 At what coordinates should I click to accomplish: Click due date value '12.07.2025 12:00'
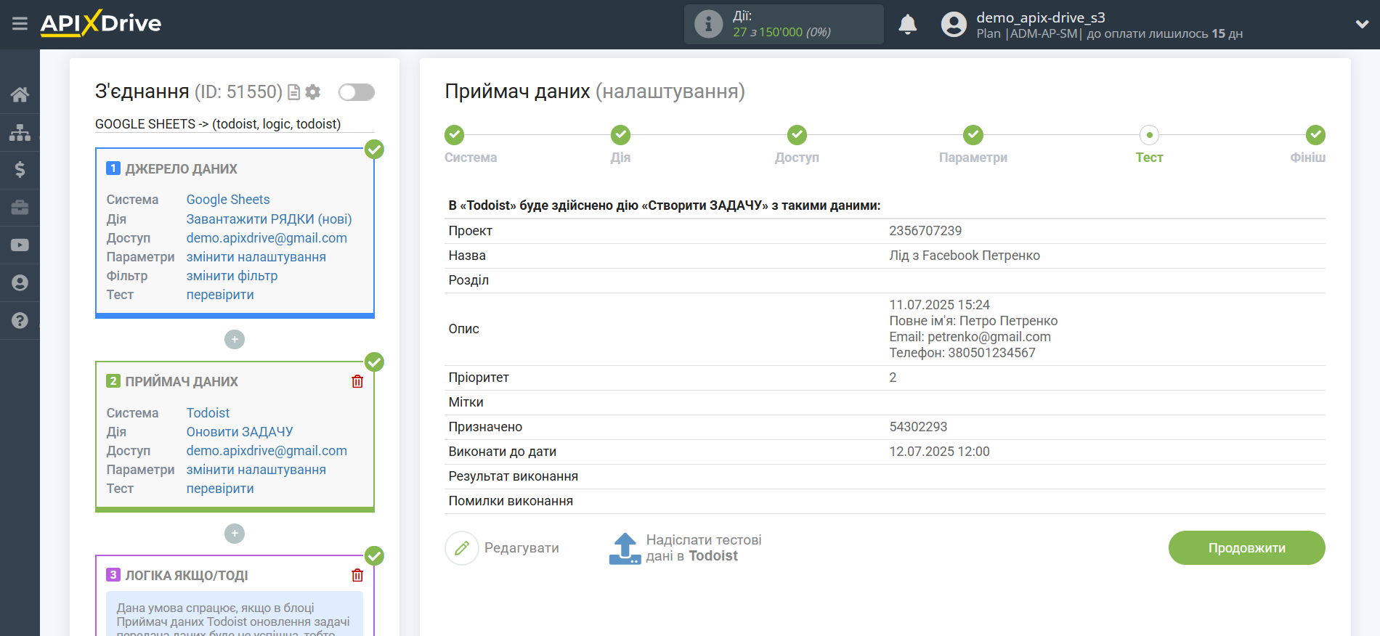(939, 452)
